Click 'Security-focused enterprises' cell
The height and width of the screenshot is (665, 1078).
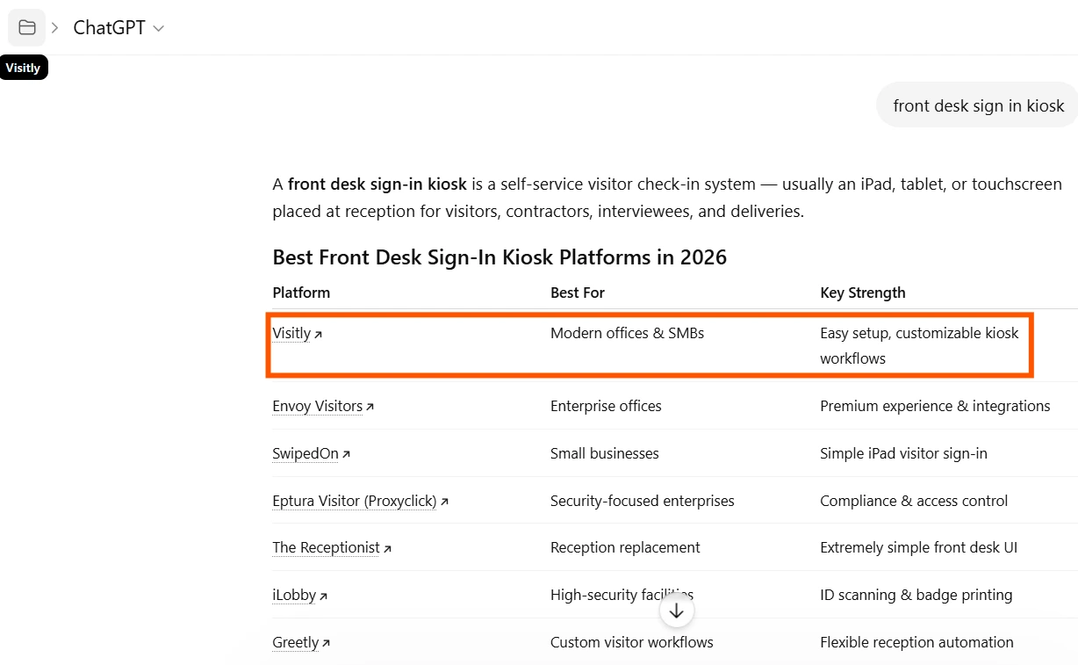coord(643,501)
